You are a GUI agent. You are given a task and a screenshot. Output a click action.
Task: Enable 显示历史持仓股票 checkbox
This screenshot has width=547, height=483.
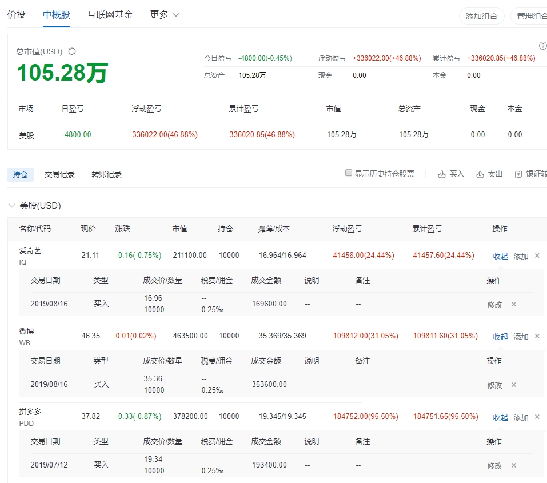(349, 173)
